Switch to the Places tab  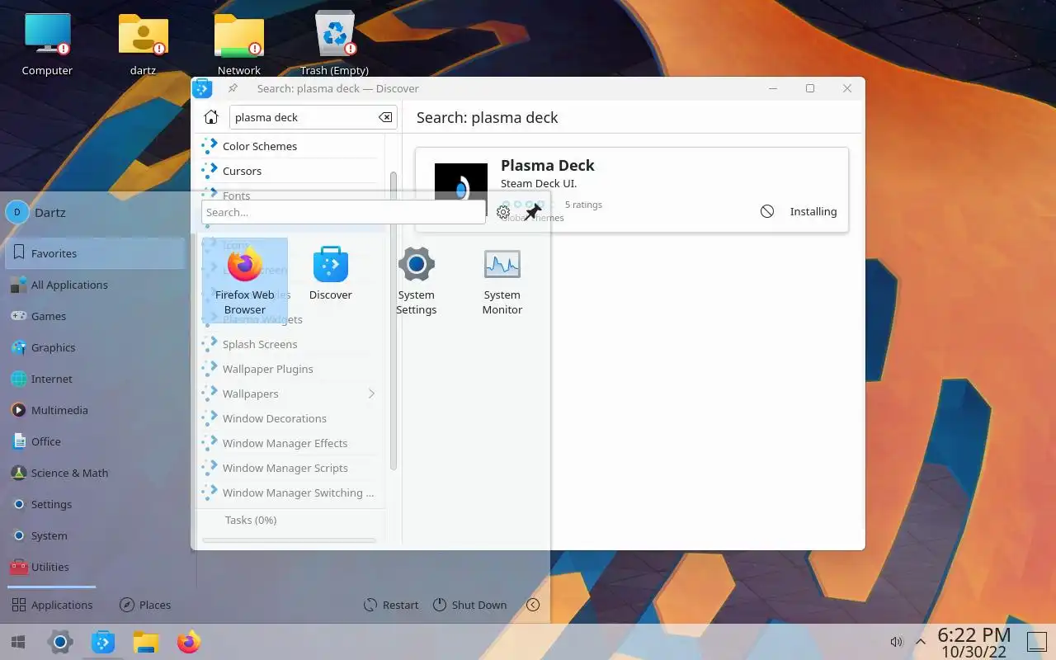pyautogui.click(x=145, y=605)
